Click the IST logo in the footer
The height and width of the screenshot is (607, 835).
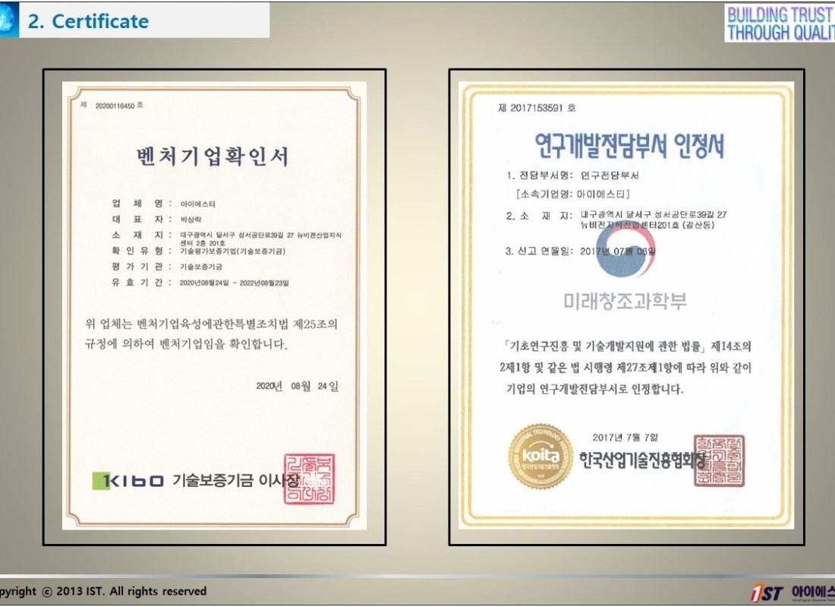767,593
